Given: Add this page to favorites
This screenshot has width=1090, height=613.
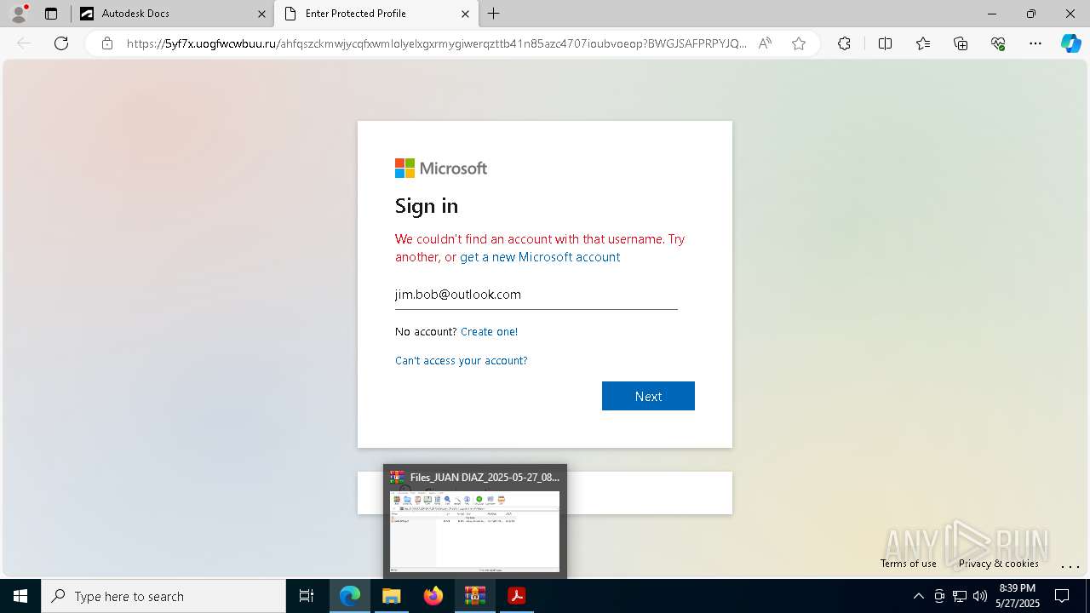Looking at the screenshot, I should tap(799, 43).
